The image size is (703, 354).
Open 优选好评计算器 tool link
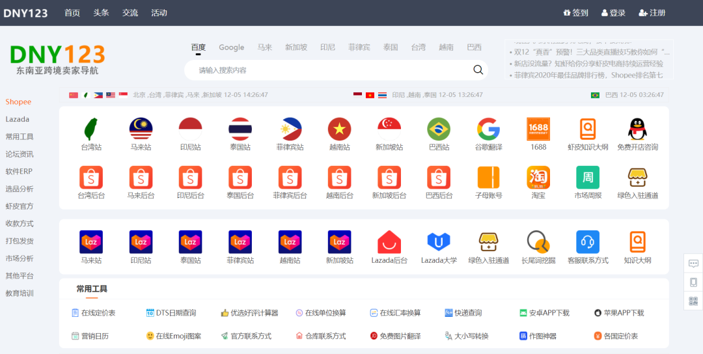click(250, 313)
